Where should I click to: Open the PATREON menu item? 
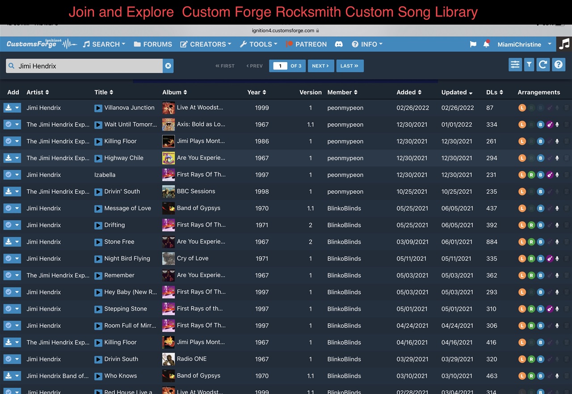pos(307,44)
